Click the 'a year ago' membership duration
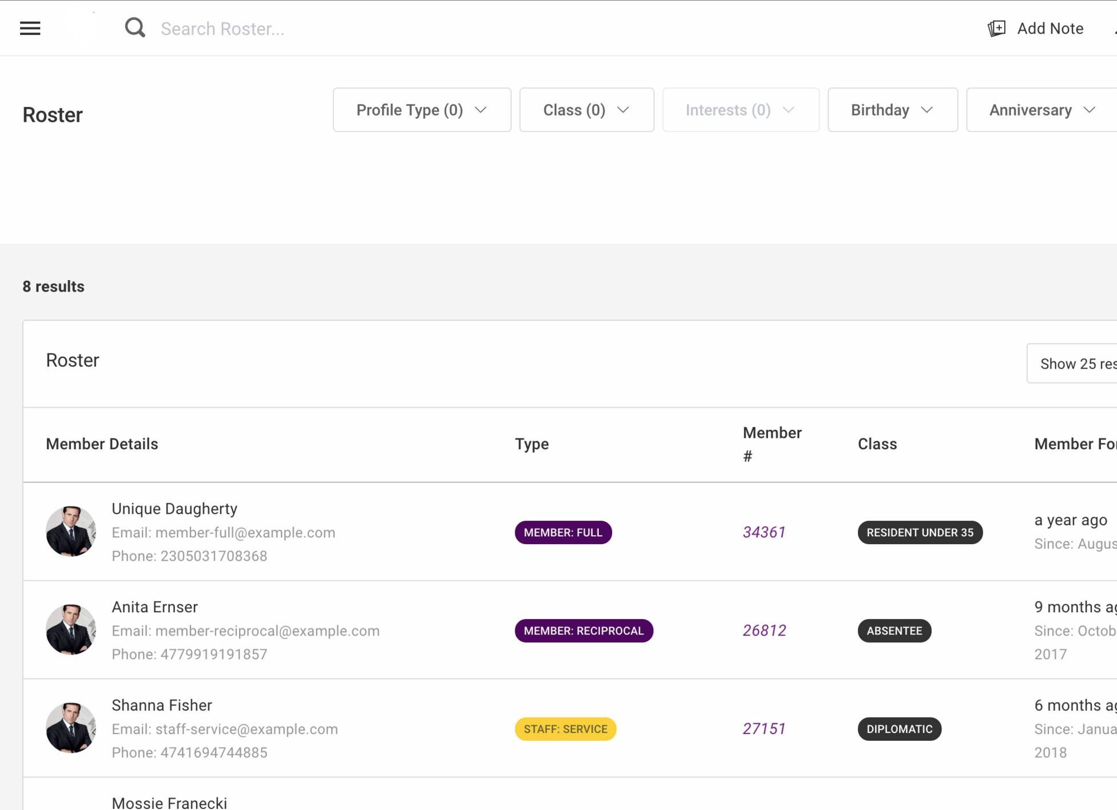This screenshot has width=1117, height=810. [1071, 520]
